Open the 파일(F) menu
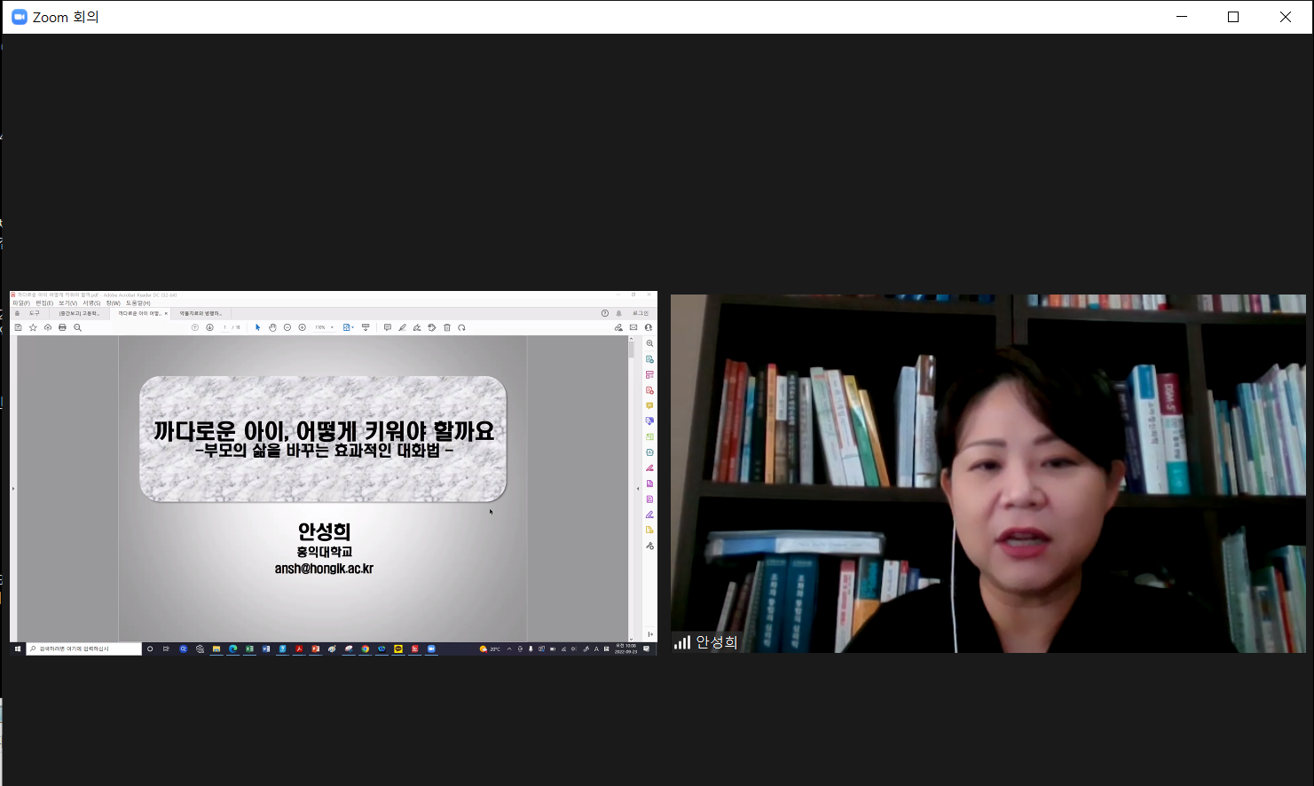 (x=20, y=303)
